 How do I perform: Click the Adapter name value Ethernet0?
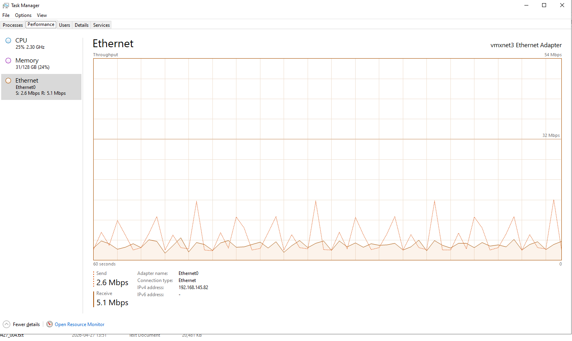click(x=188, y=273)
